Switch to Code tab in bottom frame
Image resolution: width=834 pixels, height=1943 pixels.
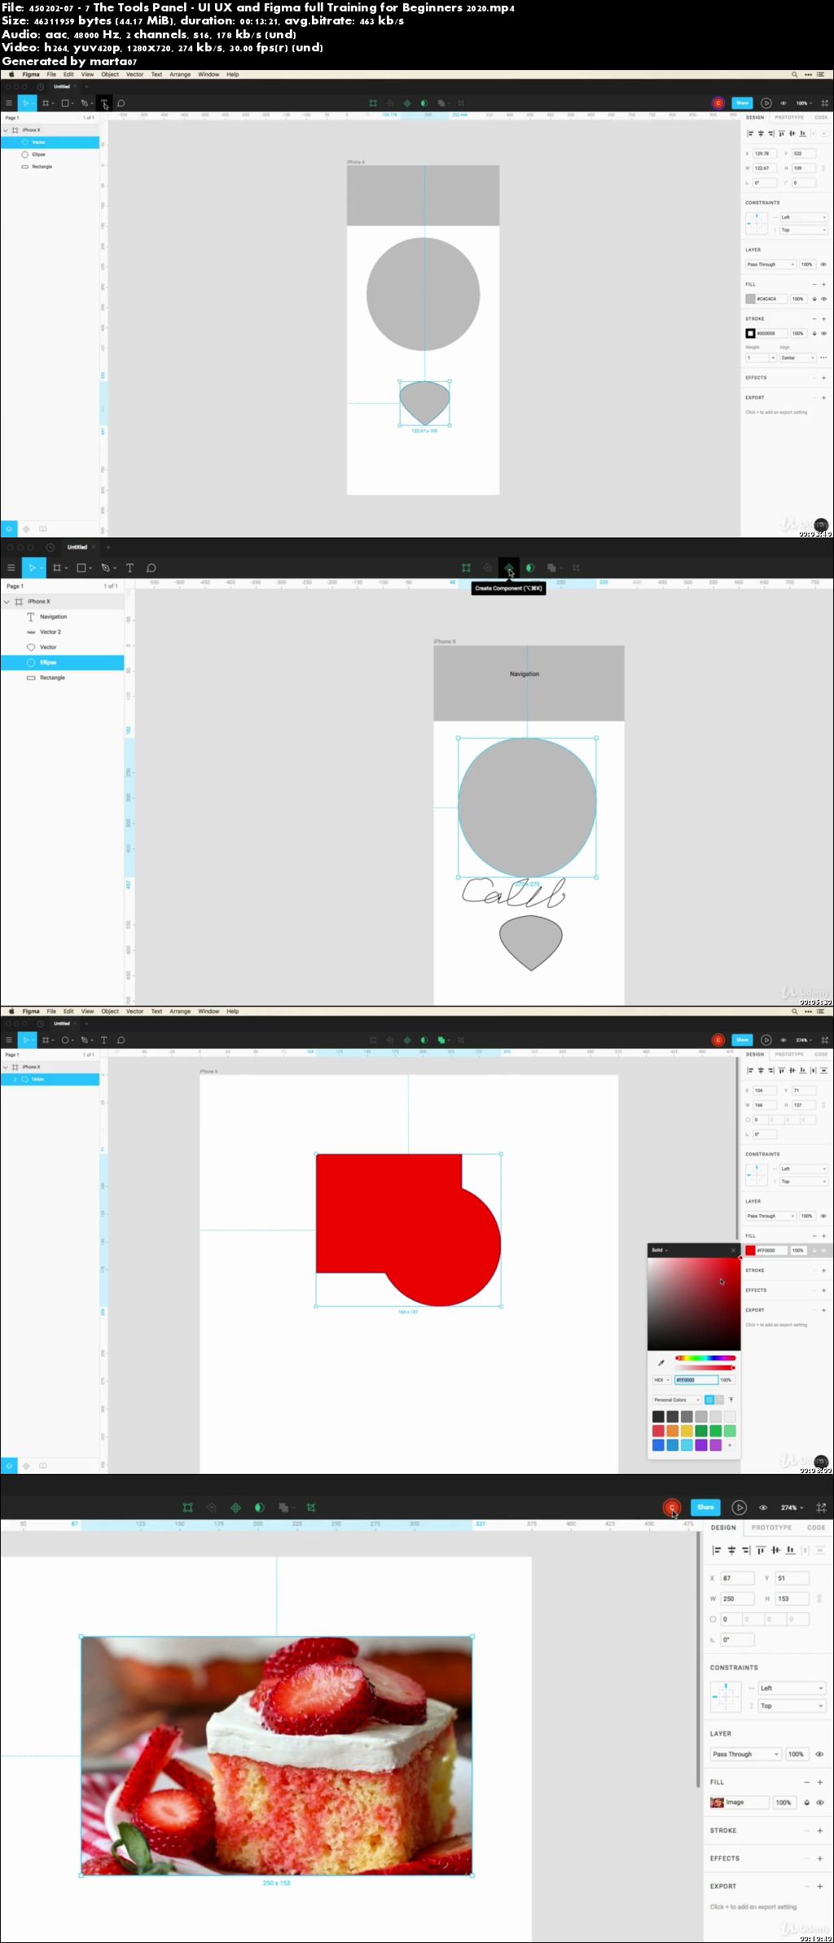(816, 1528)
